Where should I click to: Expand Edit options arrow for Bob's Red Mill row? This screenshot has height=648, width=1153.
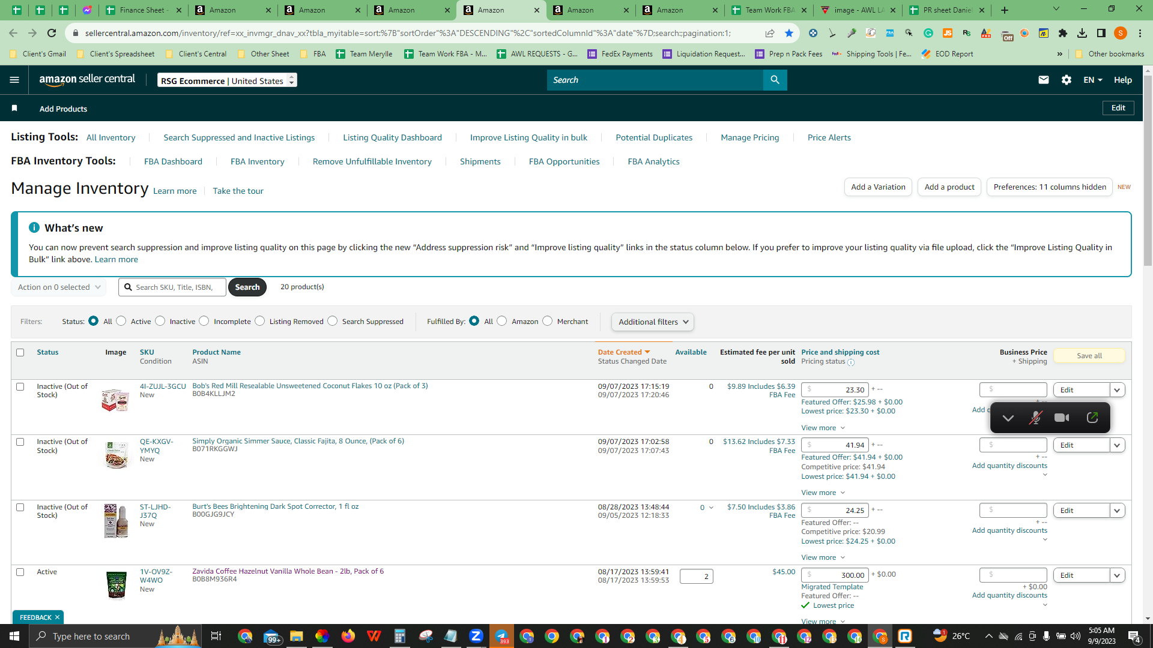pyautogui.click(x=1117, y=390)
